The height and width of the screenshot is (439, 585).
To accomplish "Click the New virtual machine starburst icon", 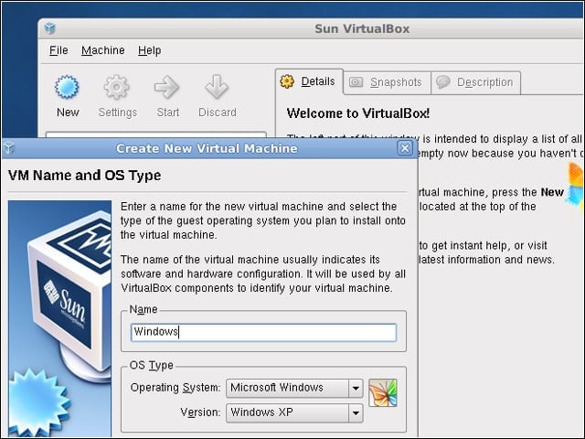I will tap(67, 87).
